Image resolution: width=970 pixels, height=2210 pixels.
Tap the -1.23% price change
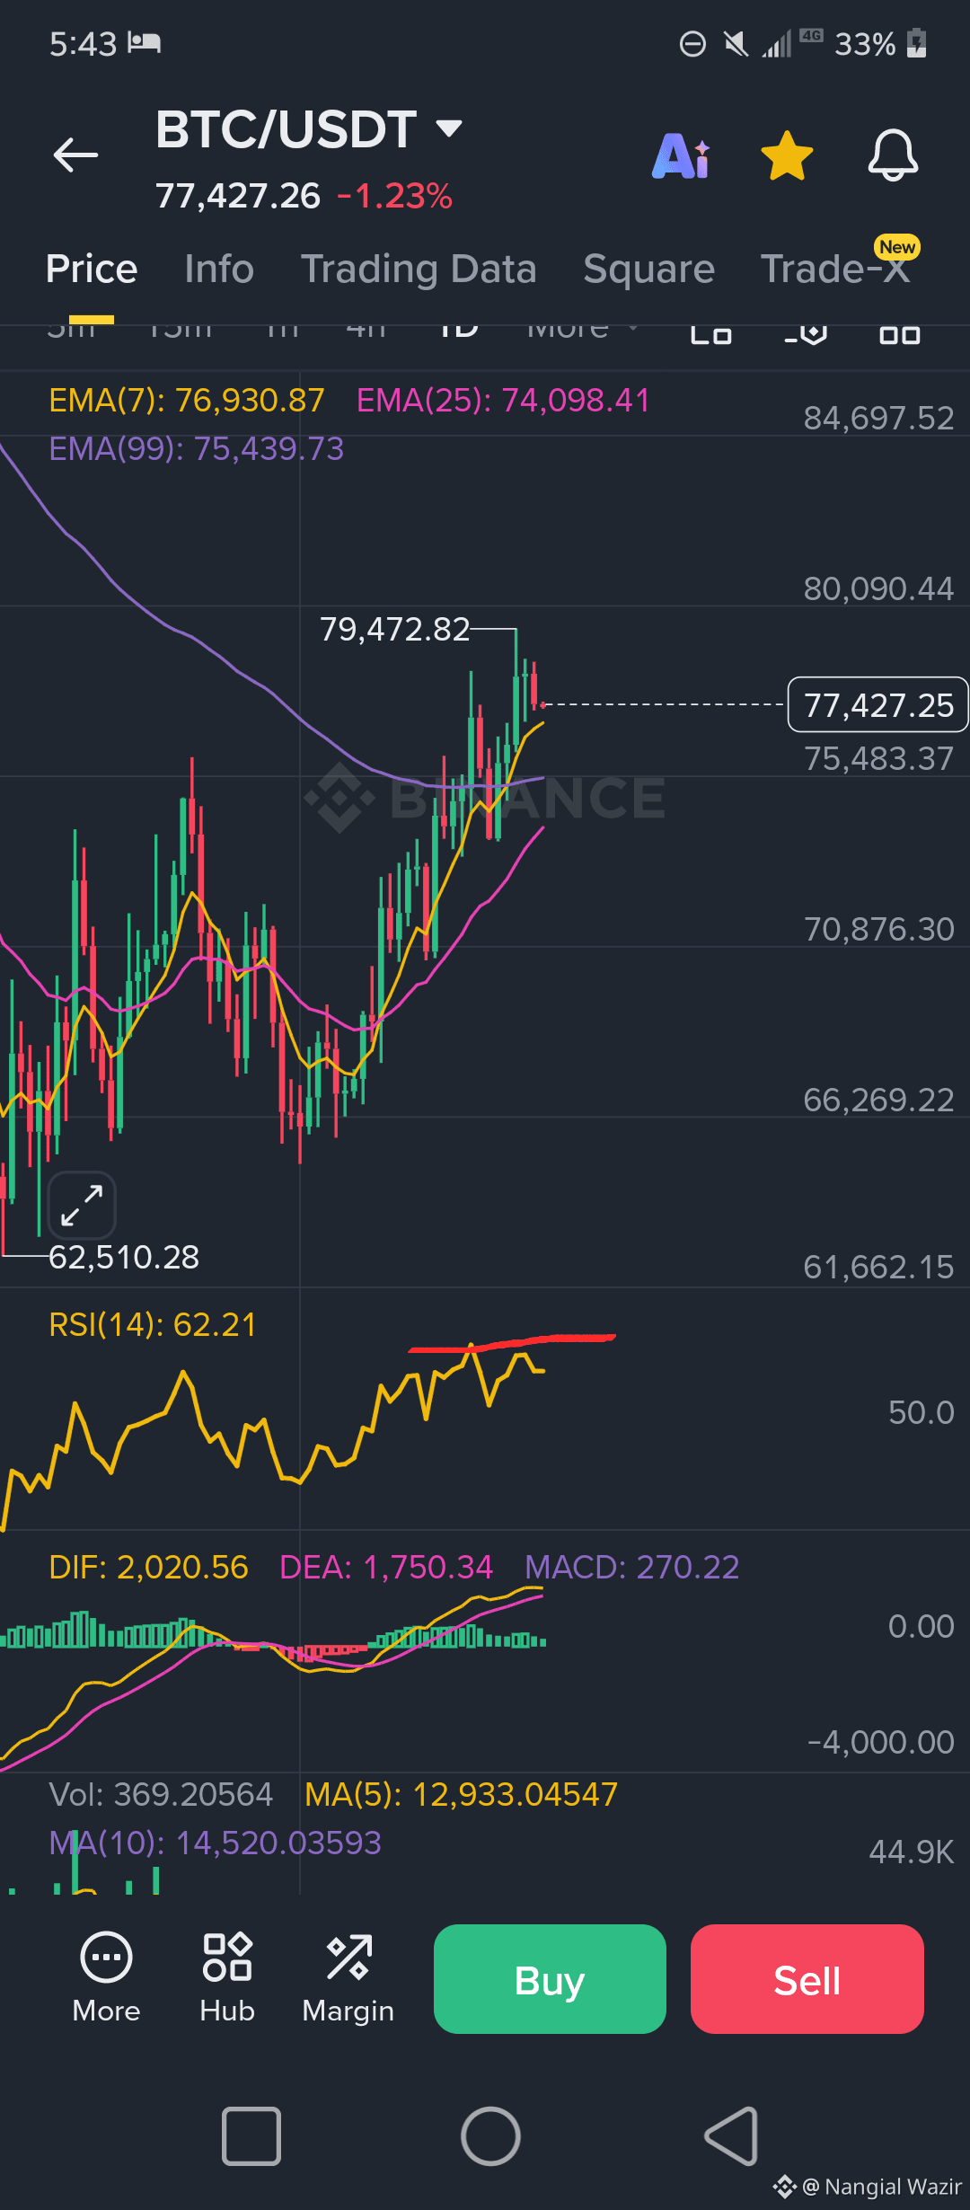tap(395, 196)
